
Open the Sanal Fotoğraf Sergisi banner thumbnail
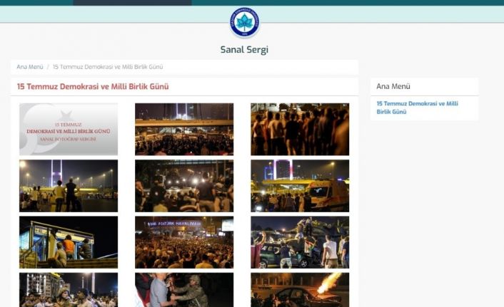point(69,129)
